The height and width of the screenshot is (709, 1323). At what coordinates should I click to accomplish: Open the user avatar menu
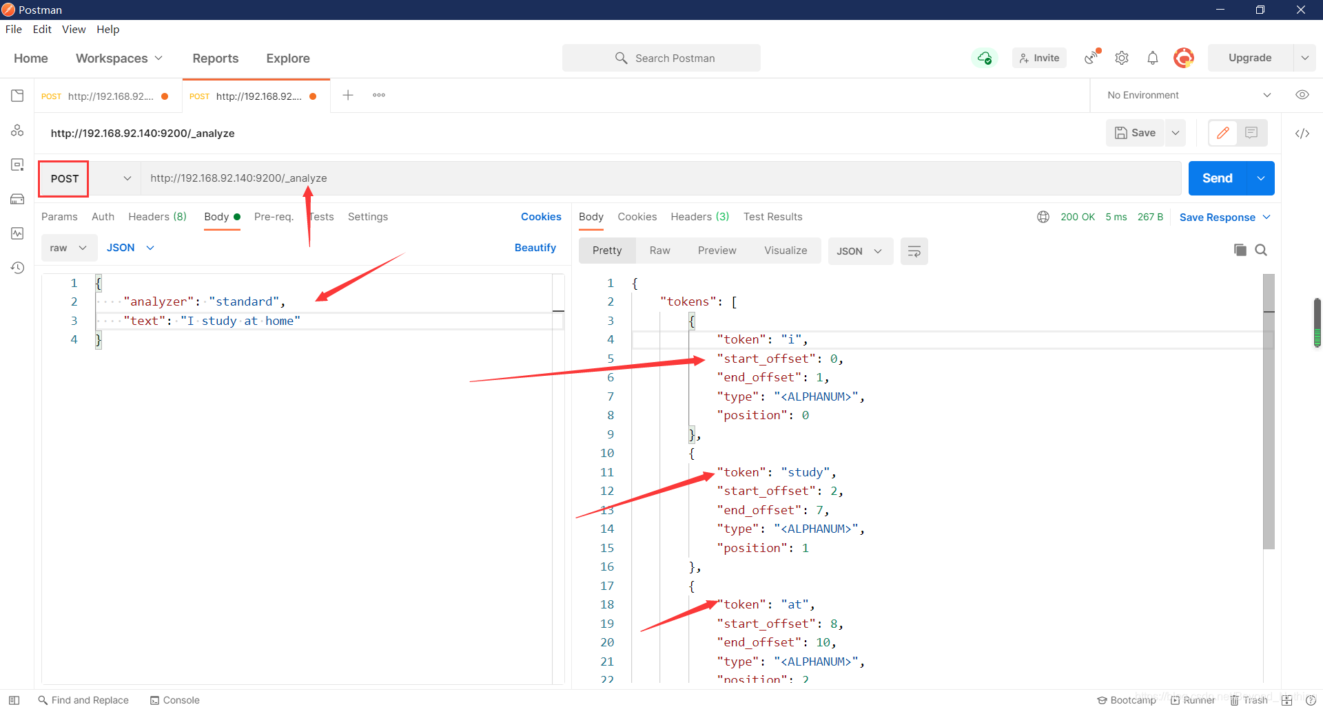click(x=1184, y=58)
